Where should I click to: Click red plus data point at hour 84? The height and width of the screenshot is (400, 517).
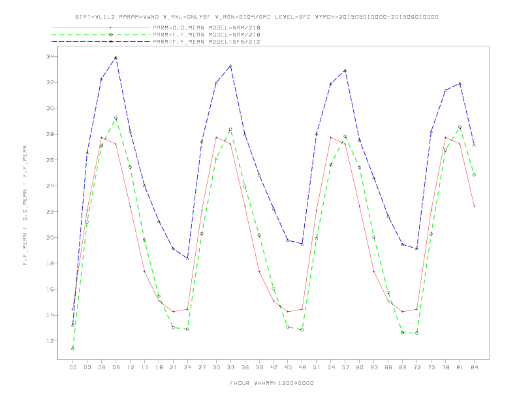474,206
